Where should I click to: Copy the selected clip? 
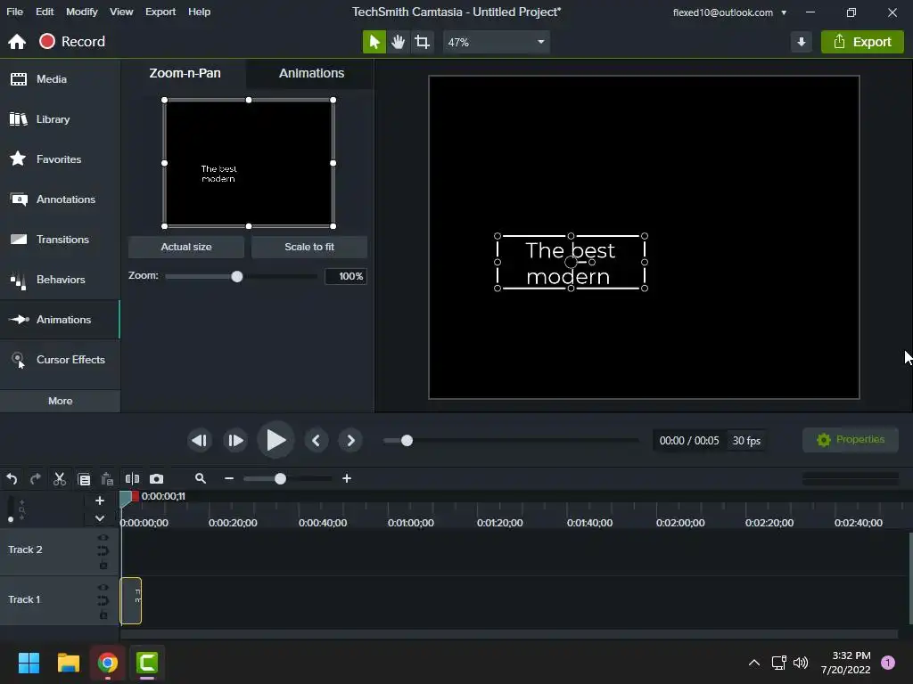(84, 478)
